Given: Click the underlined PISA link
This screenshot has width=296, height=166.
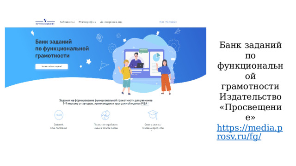Looking at the screenshot, I should 144,103.
